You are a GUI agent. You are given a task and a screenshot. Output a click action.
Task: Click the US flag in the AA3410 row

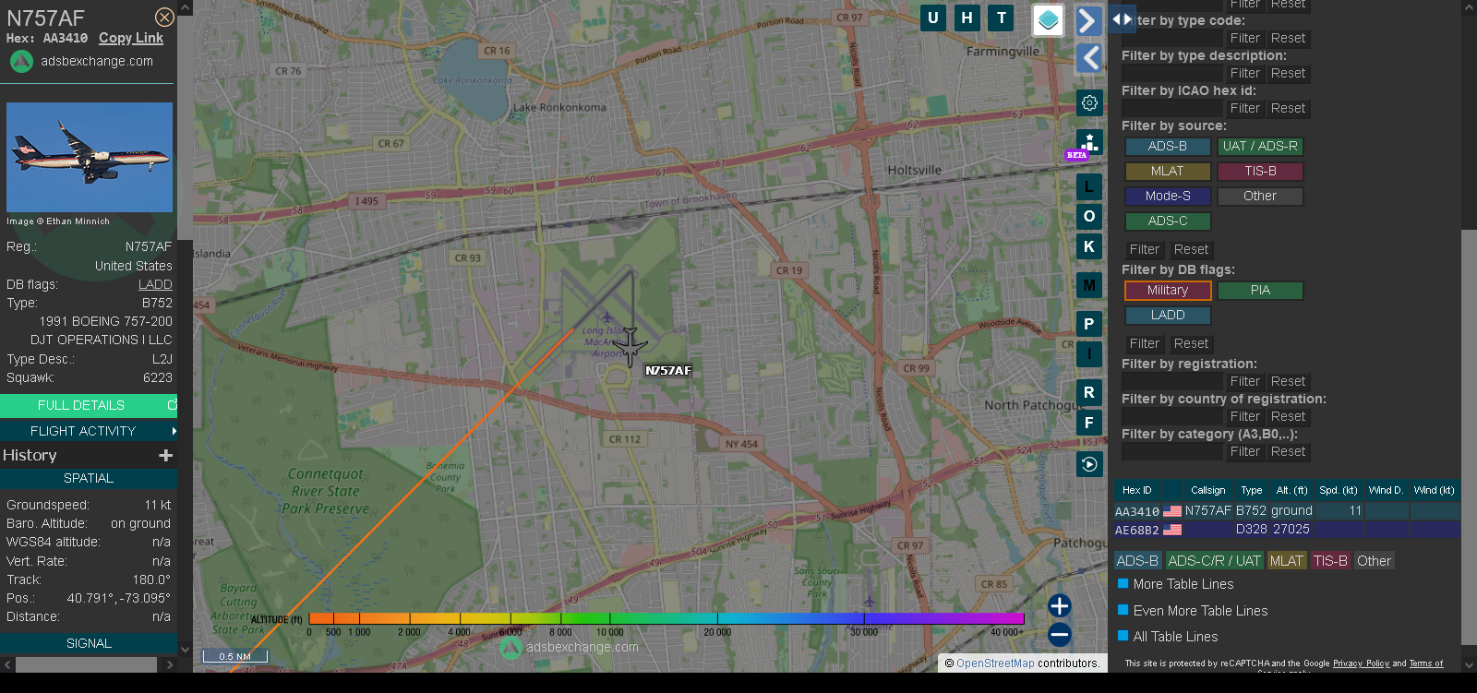point(1172,511)
